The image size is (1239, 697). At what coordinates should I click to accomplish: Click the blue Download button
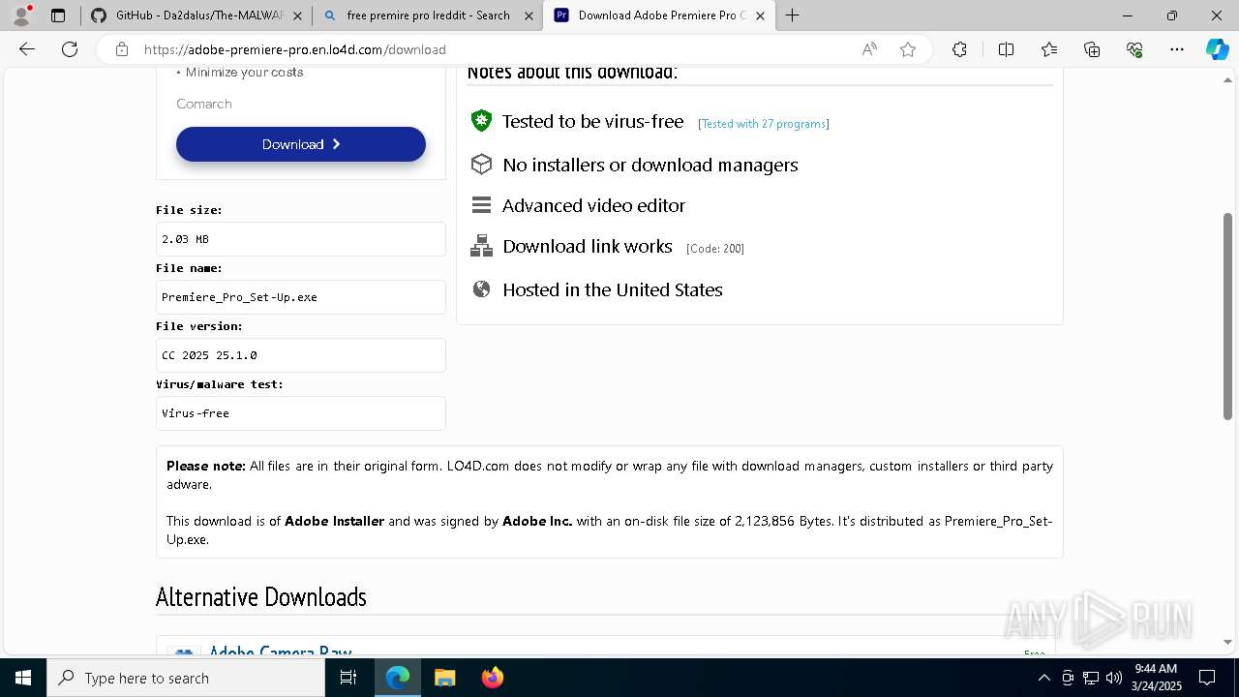click(301, 144)
